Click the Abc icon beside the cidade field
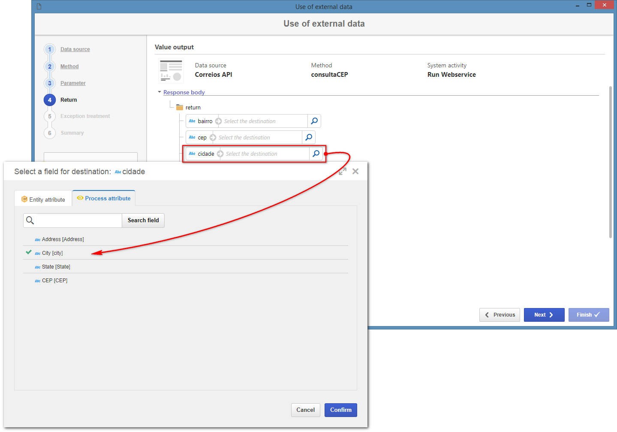Image resolution: width=617 pixels, height=432 pixels. click(x=192, y=154)
